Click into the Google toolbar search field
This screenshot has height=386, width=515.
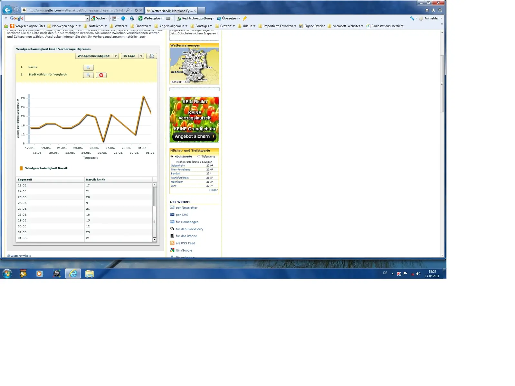[55, 18]
